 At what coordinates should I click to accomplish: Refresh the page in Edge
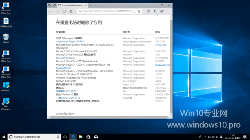[64, 11]
